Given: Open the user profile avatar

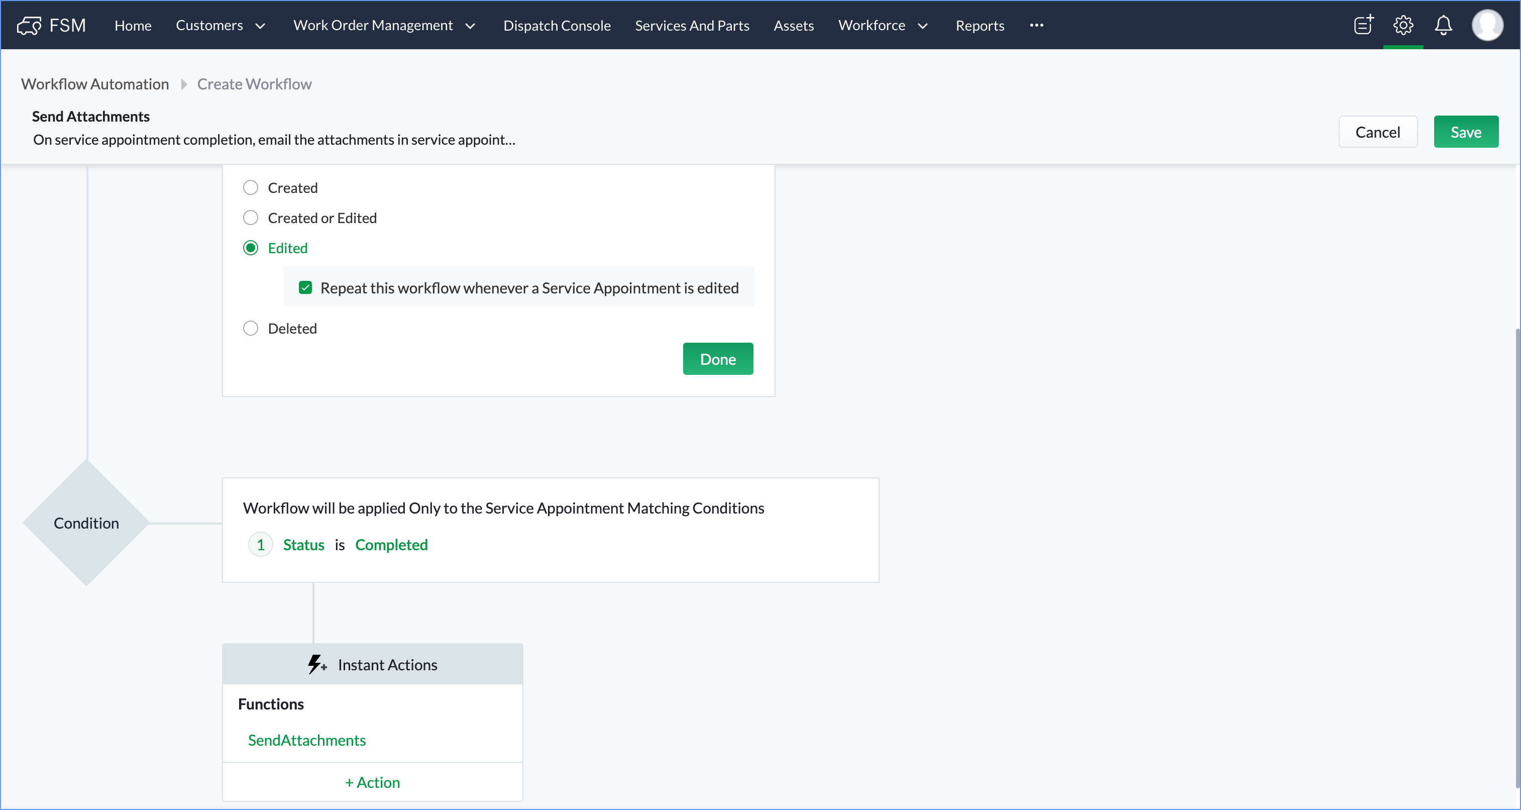Looking at the screenshot, I should click(1487, 26).
